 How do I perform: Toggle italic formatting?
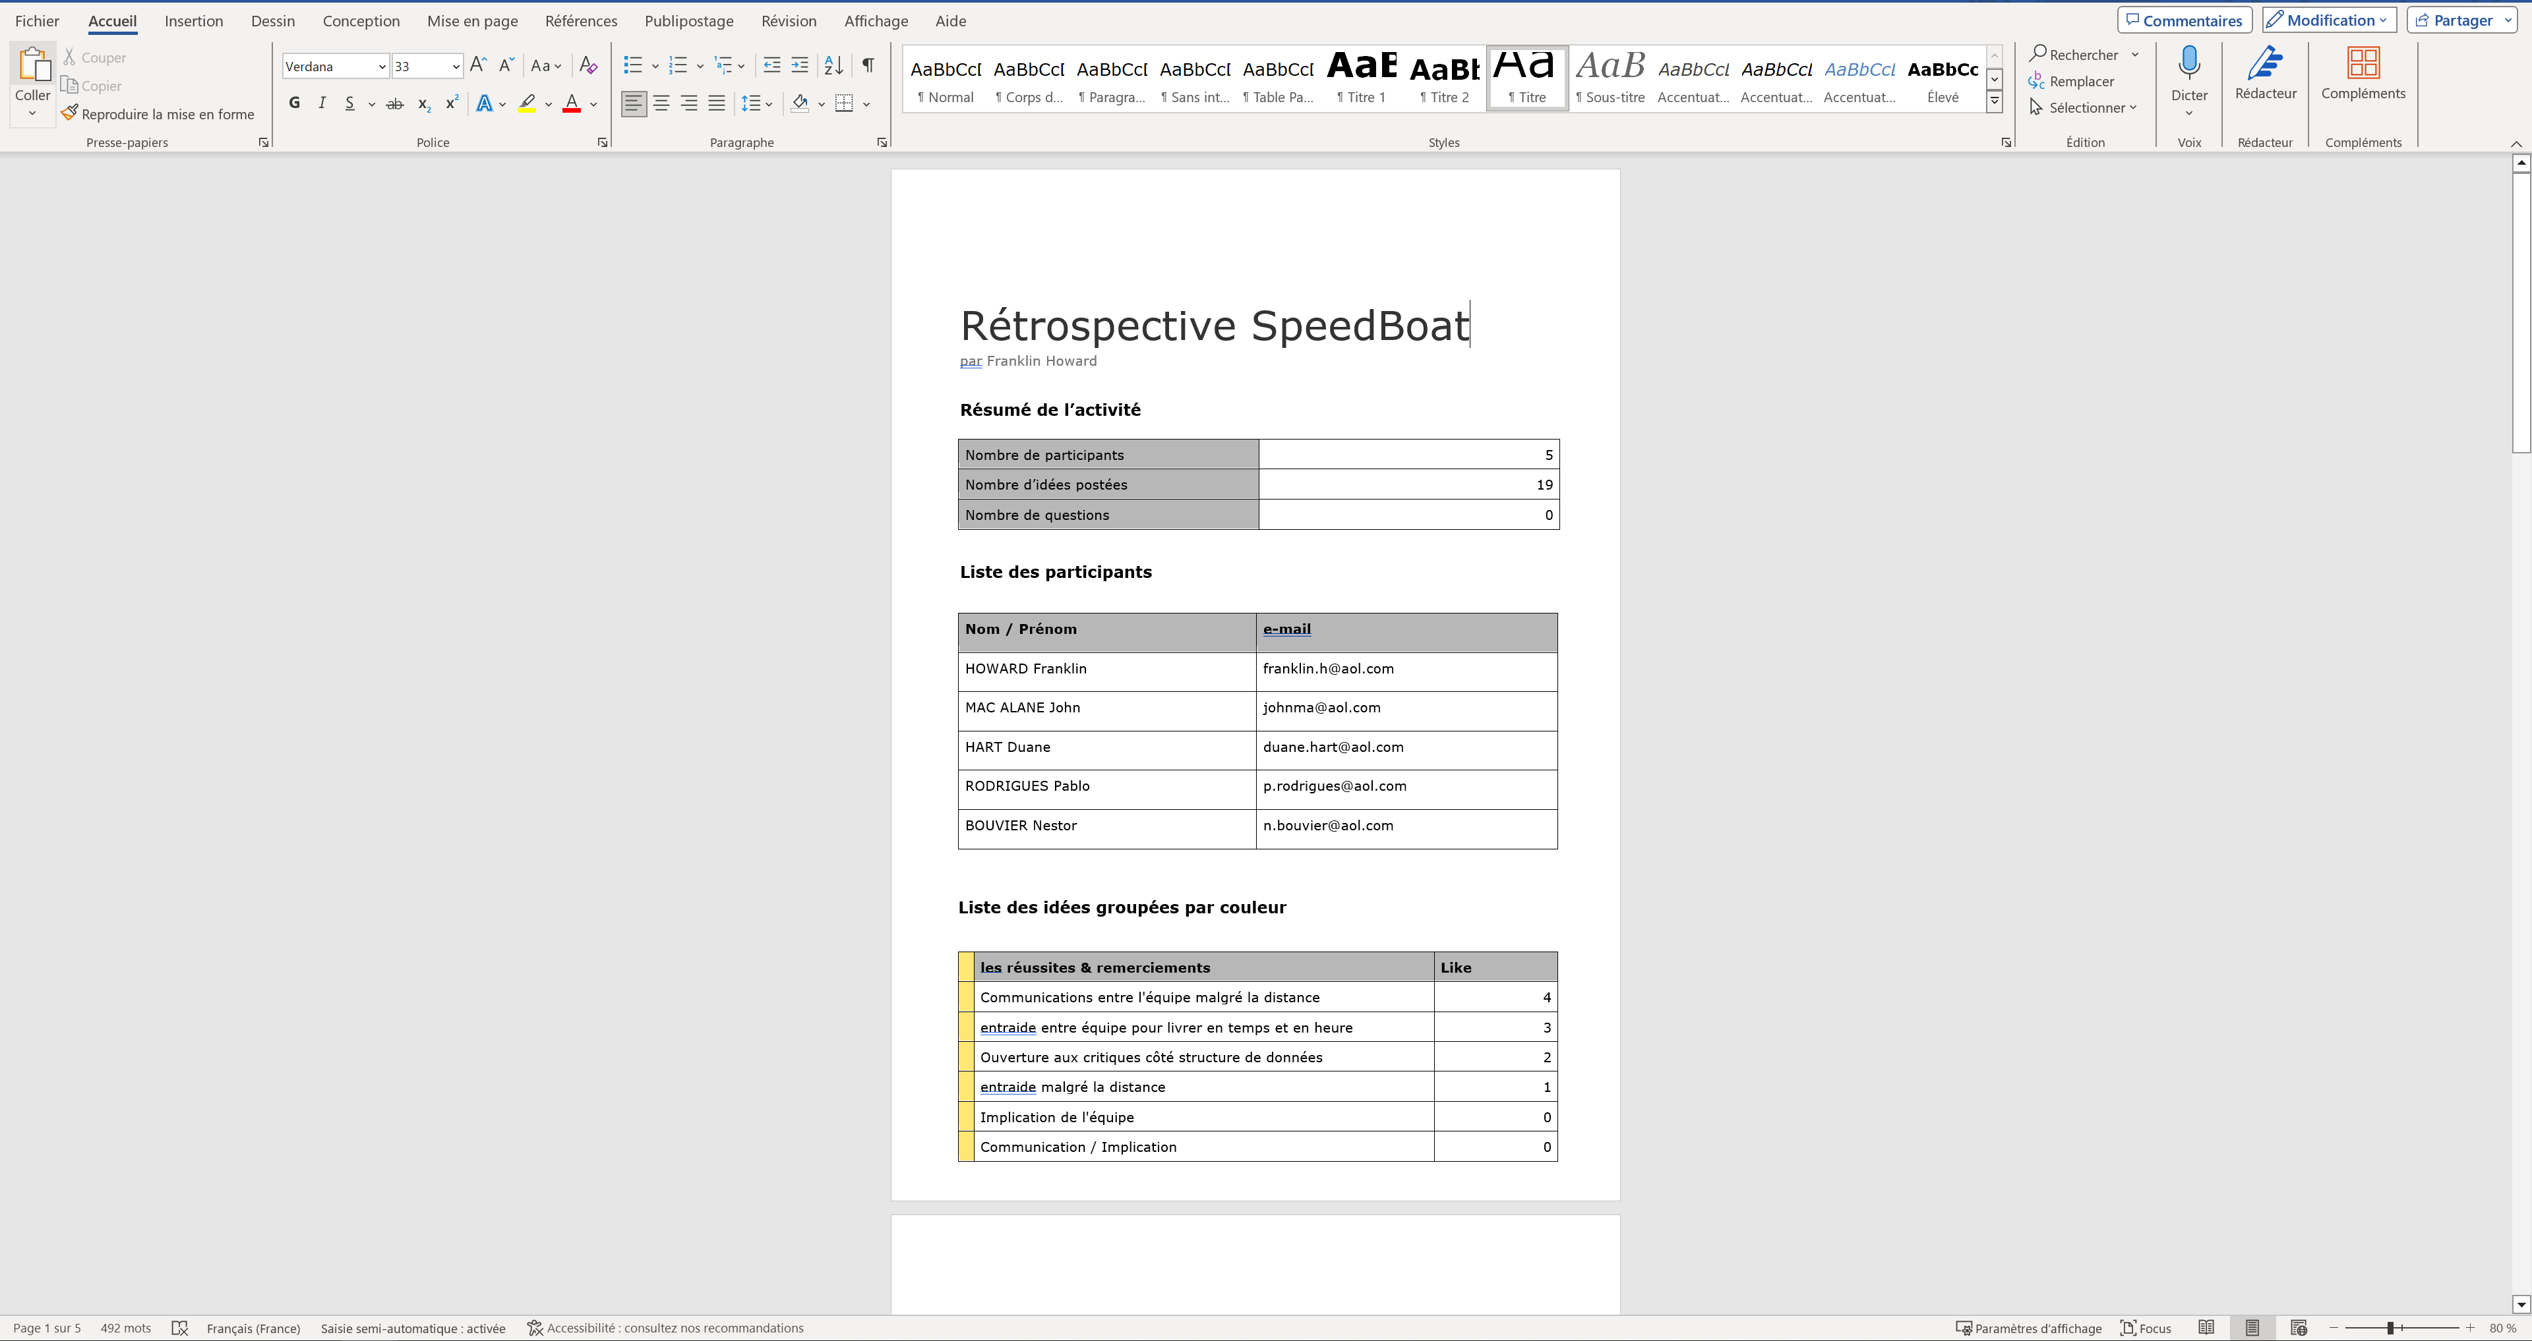[321, 103]
